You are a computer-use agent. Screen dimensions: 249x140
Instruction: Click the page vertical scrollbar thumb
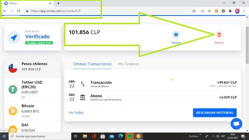click(x=247, y=45)
